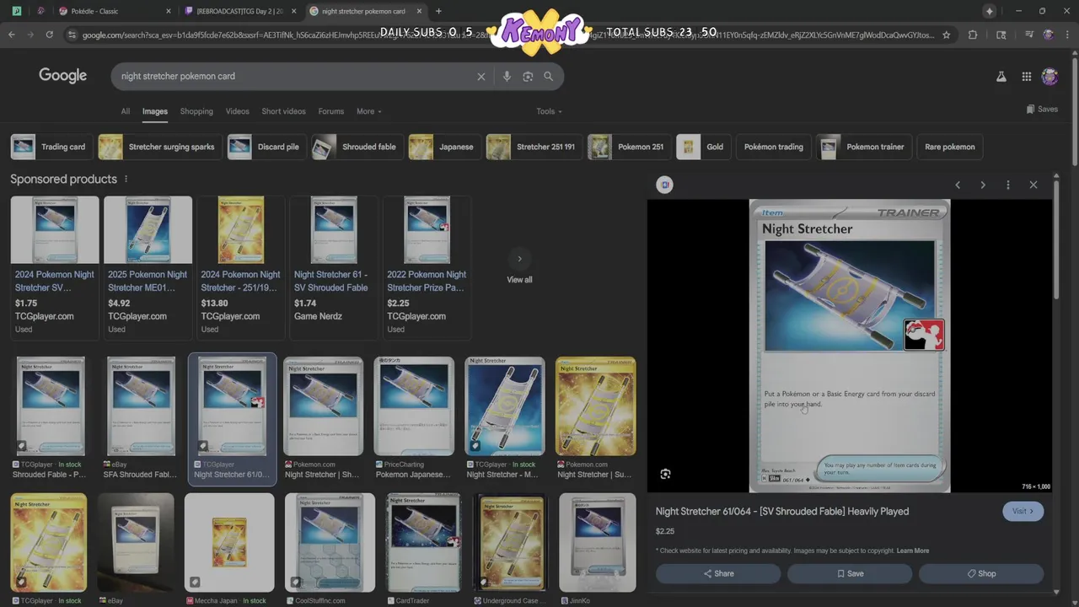
Task: Select the All search tab
Action: (125, 111)
